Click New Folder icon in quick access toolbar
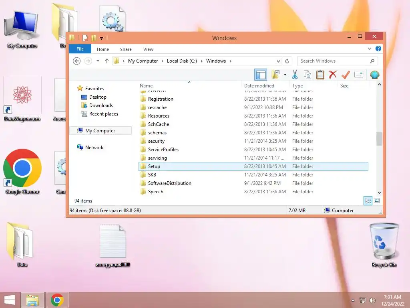 (x=94, y=38)
